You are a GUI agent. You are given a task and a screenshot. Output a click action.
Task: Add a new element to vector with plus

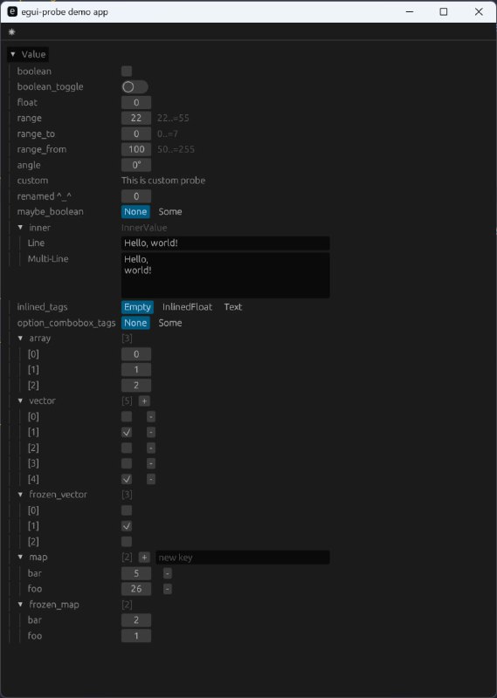[x=144, y=401]
